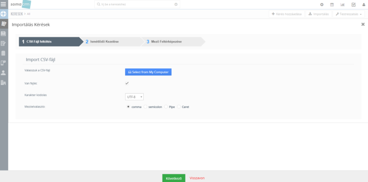This screenshot has height=182, width=368.
Task: Open the UTF-8 character encoding dropdown
Action: [134, 96]
